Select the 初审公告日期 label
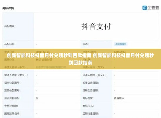Image resolution: width=161 pixels, height=118 pixels. point(91,83)
